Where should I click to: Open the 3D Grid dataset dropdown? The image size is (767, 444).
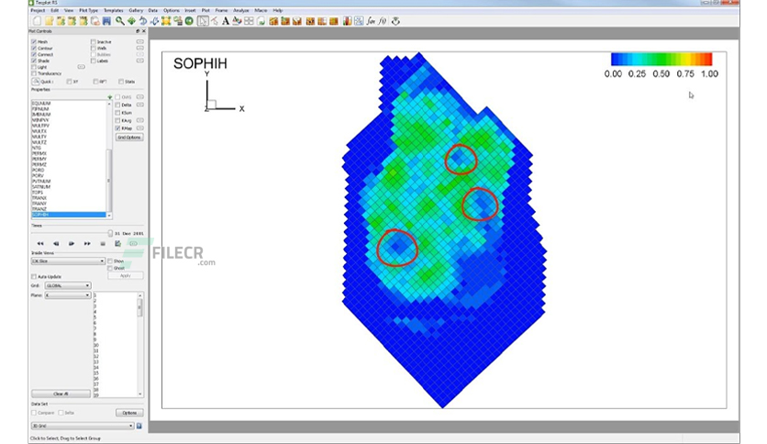[x=83, y=426]
